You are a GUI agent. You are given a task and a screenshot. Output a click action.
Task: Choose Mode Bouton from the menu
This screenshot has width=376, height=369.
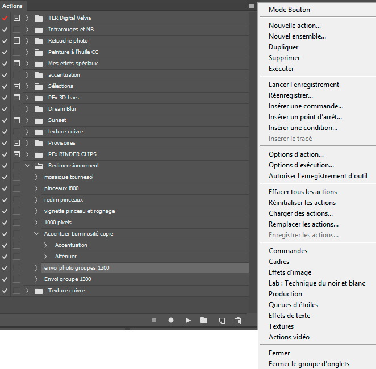click(x=289, y=10)
